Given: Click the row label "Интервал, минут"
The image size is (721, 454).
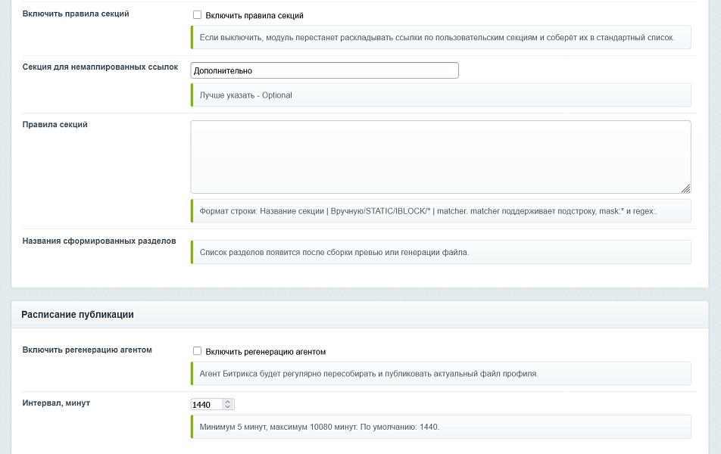Looking at the screenshot, I should 56,403.
